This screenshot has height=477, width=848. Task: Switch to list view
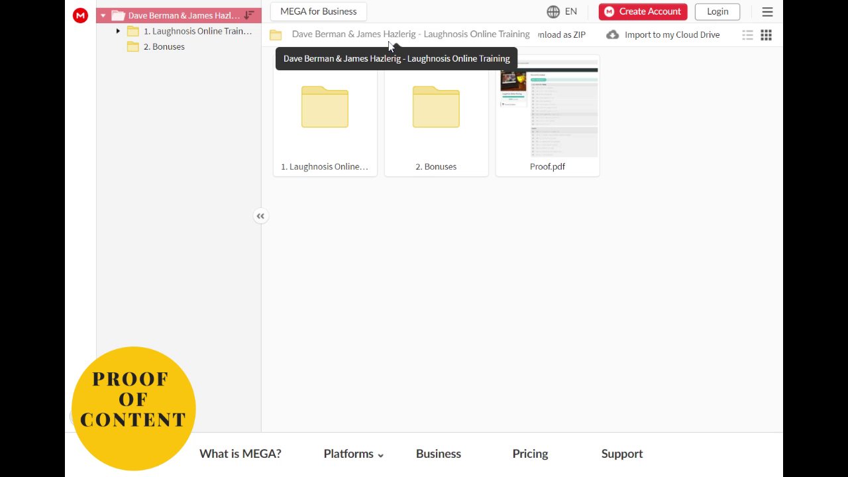coord(747,35)
